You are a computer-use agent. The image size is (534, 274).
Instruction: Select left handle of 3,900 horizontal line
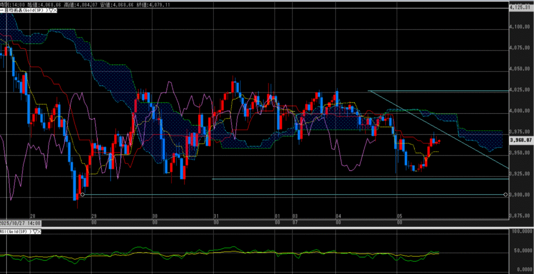[x=82, y=195]
